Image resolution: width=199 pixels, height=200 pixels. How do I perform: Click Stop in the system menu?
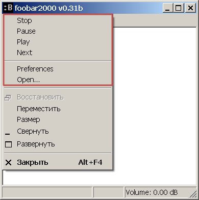[x=58, y=20]
